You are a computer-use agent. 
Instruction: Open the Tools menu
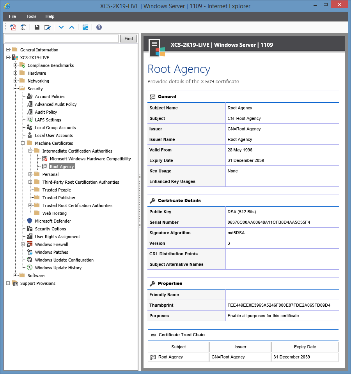click(31, 16)
